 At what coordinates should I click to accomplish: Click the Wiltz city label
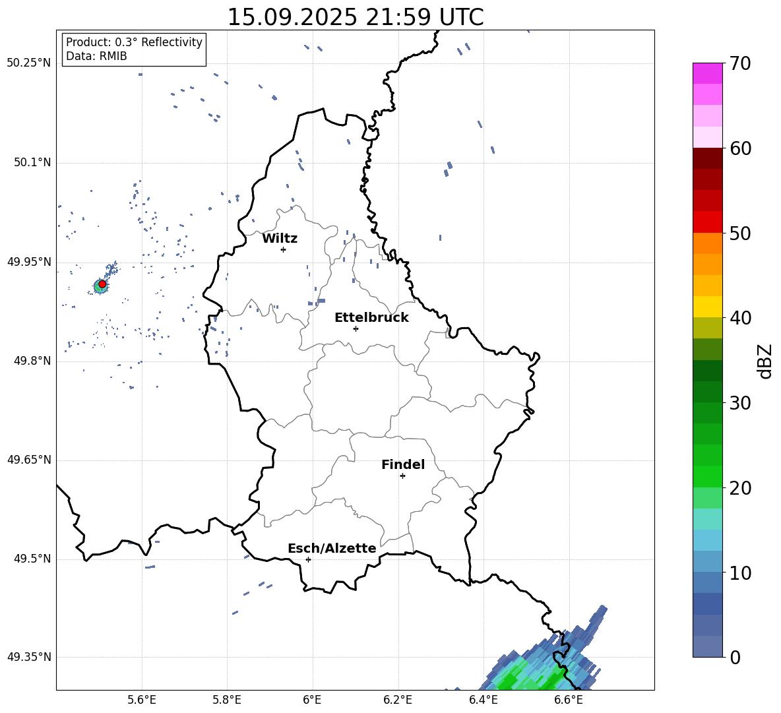pos(280,239)
